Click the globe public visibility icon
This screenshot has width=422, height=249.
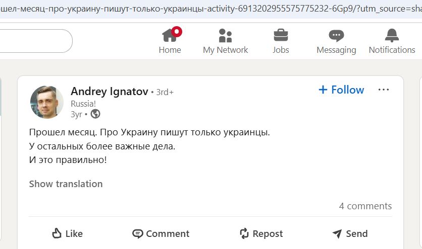pos(95,114)
